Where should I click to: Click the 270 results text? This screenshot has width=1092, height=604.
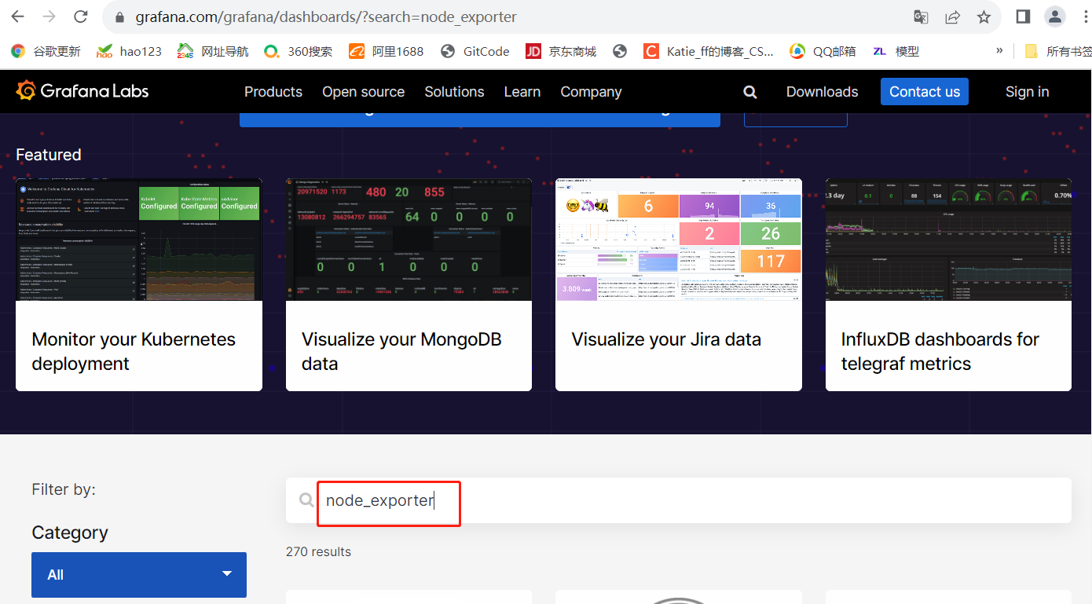318,551
